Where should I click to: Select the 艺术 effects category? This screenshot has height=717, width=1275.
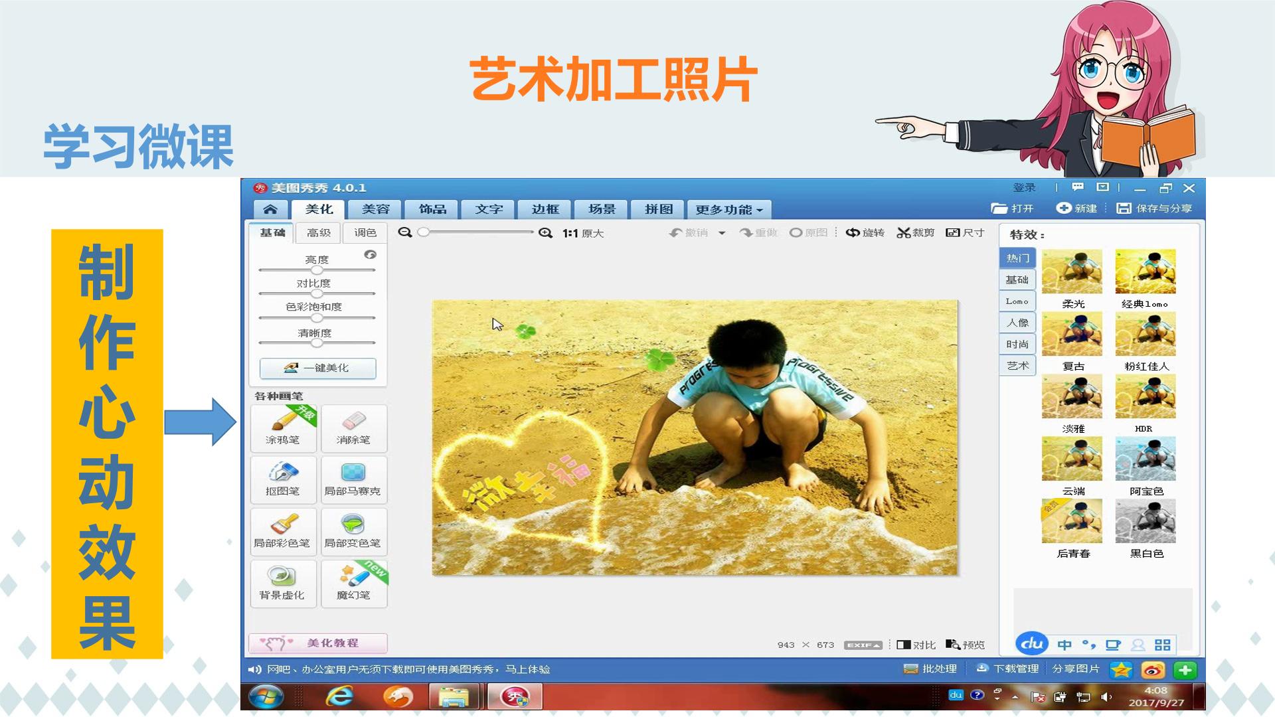(1017, 365)
